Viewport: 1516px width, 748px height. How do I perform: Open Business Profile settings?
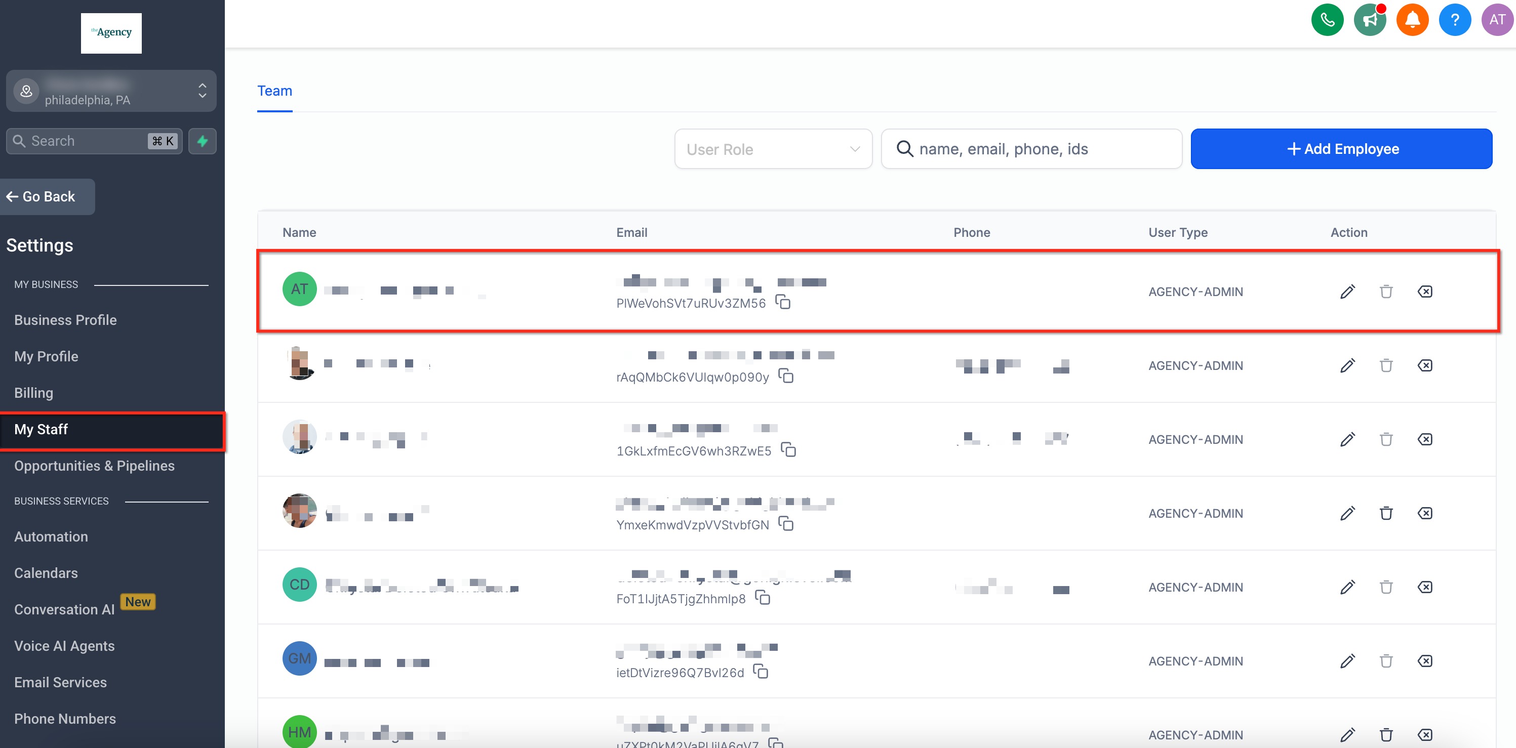[x=65, y=320]
